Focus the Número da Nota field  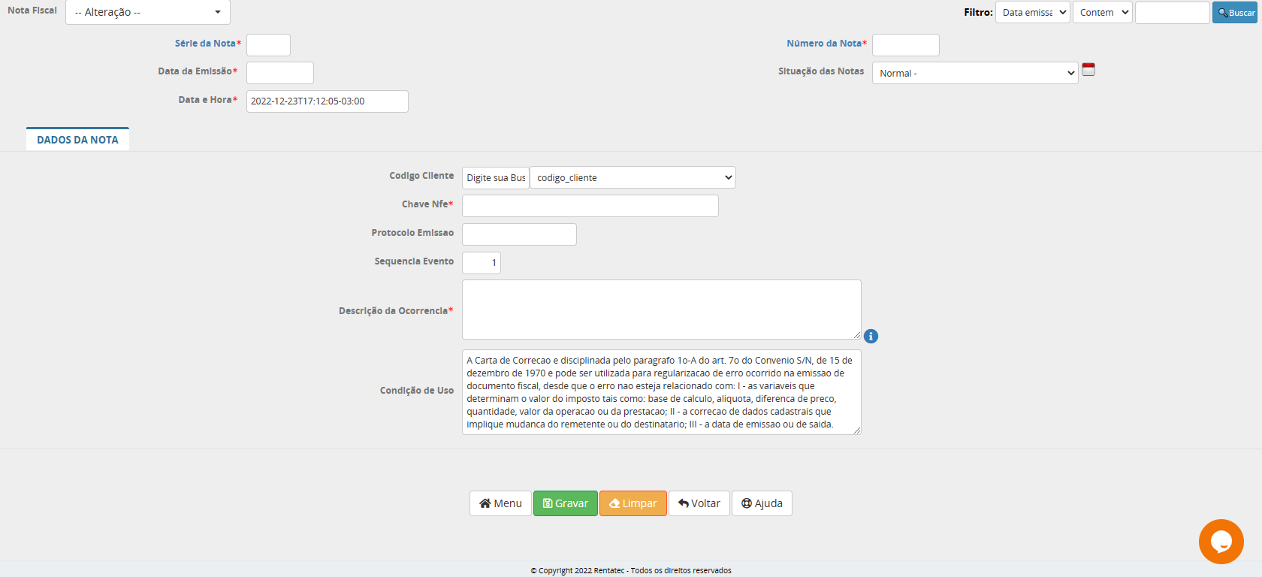[905, 45]
